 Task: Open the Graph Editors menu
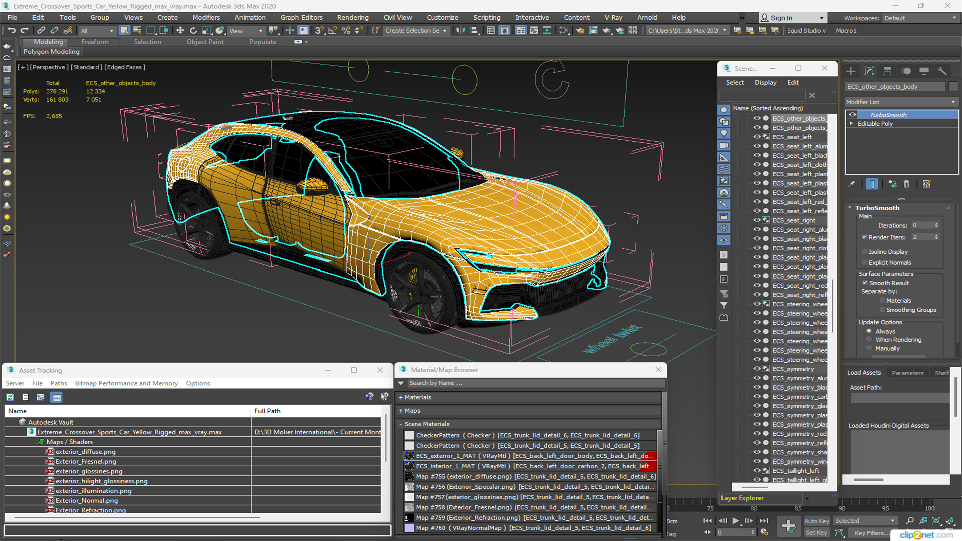pos(301,18)
